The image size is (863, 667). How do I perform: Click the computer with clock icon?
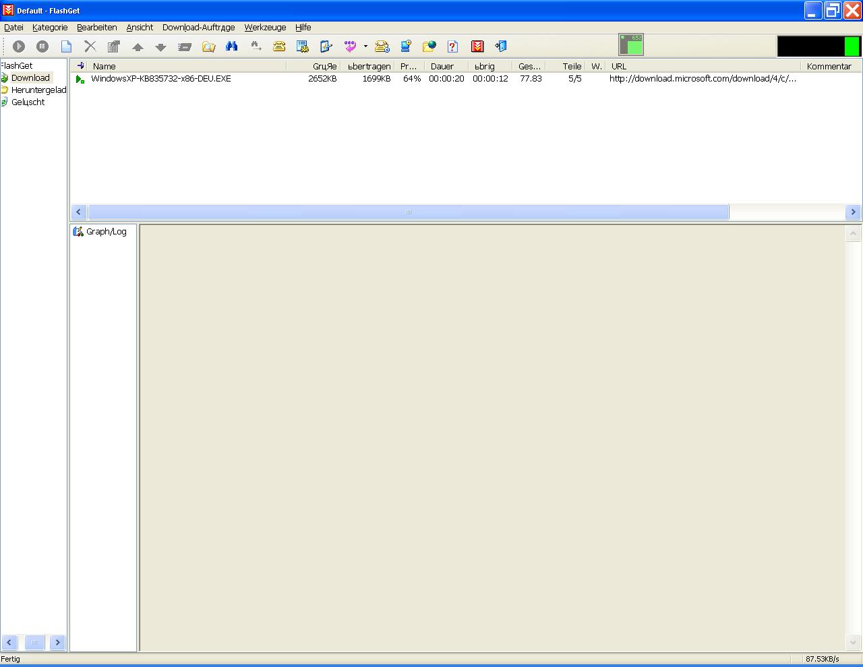pyautogui.click(x=406, y=46)
